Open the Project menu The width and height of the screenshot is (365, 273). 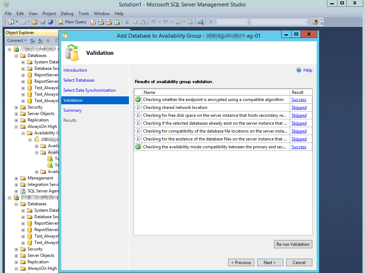coord(49,14)
